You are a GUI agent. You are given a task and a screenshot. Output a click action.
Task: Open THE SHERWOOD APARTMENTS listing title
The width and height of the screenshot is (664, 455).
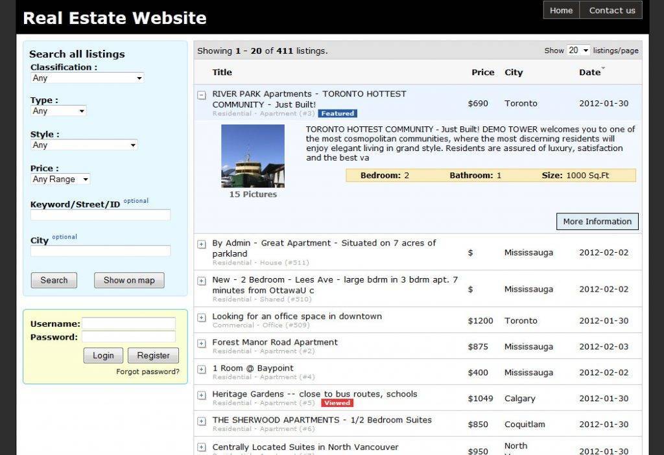tap(322, 420)
